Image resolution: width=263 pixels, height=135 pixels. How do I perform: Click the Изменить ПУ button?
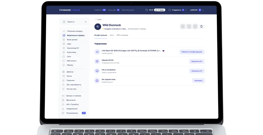(x=197, y=71)
